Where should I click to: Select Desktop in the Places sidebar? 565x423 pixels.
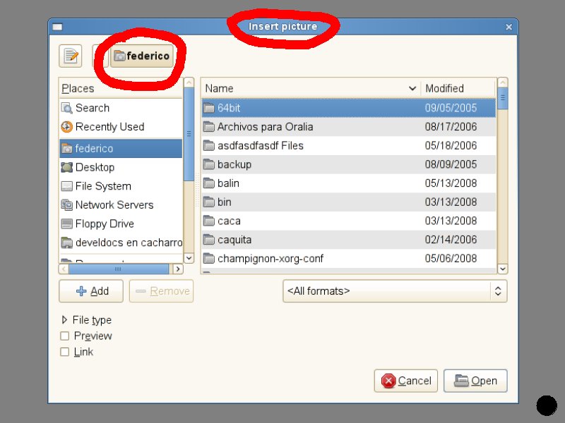click(x=95, y=167)
